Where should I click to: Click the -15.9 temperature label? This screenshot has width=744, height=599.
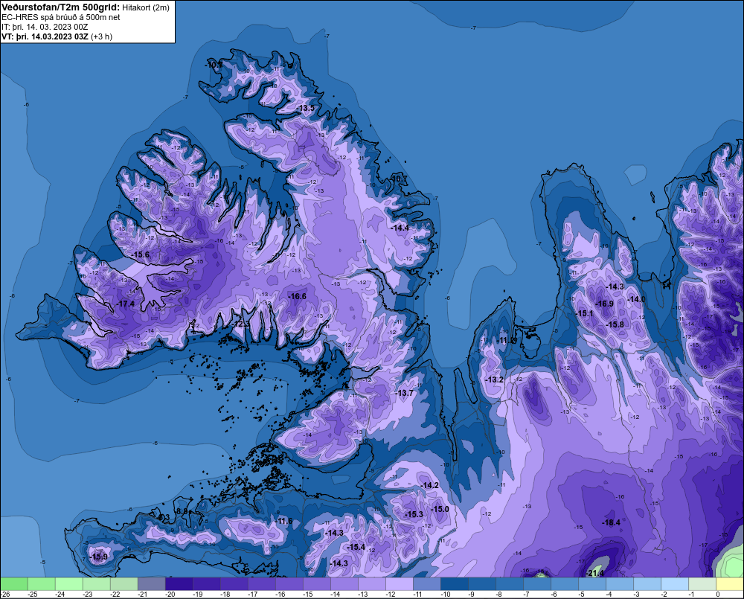(99, 557)
